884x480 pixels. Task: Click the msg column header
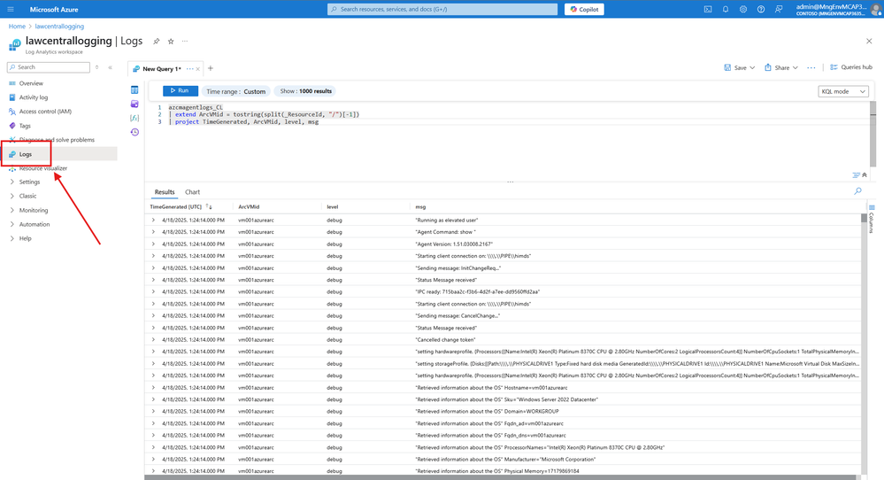(x=420, y=207)
